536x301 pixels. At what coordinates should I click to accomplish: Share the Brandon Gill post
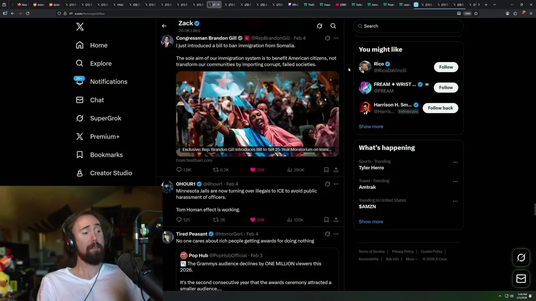[x=336, y=170]
